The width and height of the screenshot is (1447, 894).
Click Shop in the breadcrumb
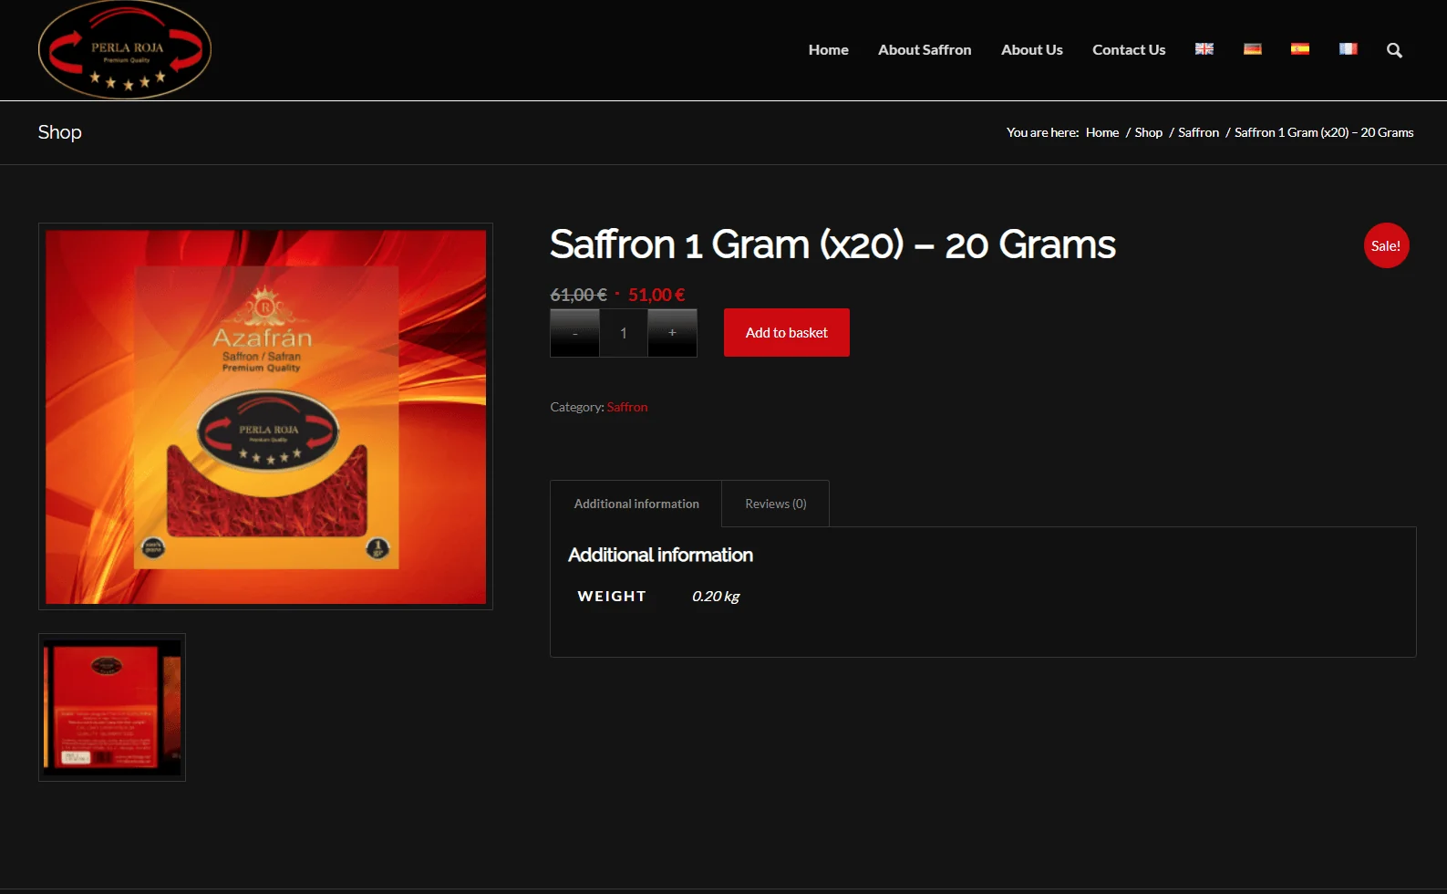[1149, 132]
